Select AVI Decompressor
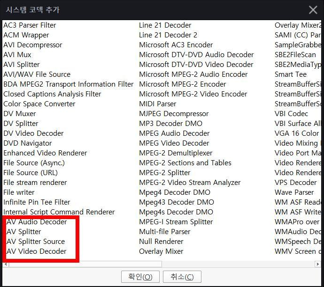 [x=33, y=45]
